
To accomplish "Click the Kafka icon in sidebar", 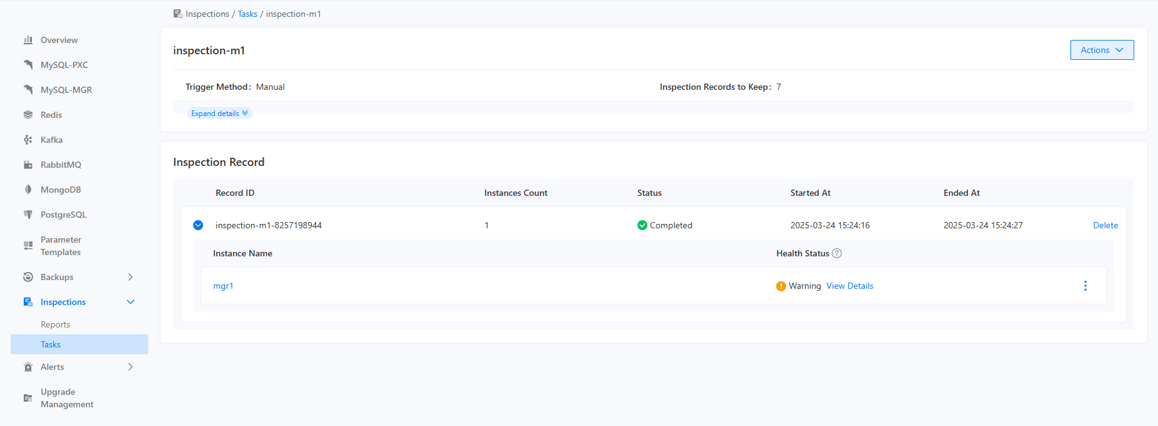I will point(28,140).
